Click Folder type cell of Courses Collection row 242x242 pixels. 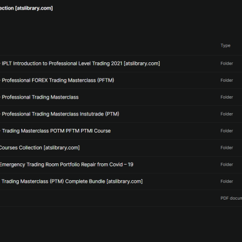click(227, 148)
